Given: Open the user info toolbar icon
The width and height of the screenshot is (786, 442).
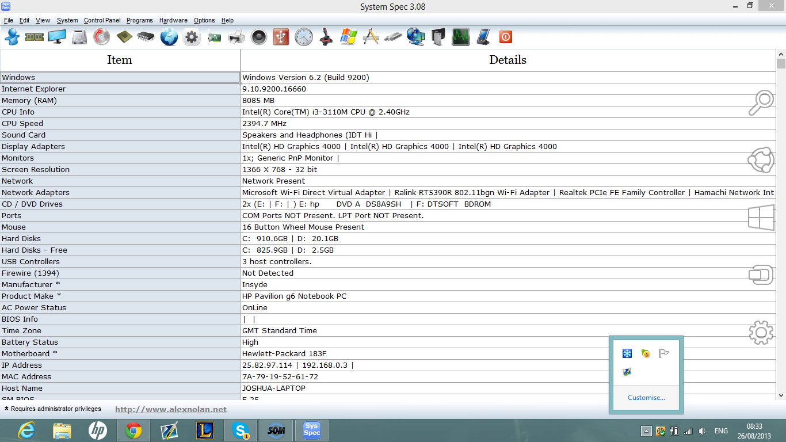Looking at the screenshot, I should point(12,37).
